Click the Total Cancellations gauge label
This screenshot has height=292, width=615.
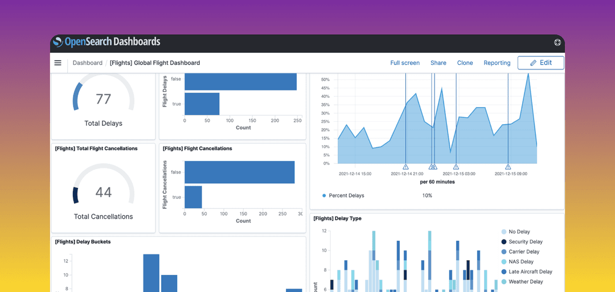(103, 216)
